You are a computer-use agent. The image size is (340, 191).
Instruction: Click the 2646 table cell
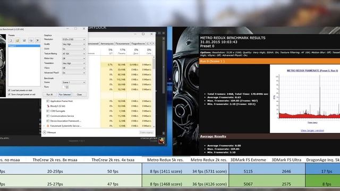click(286, 171)
